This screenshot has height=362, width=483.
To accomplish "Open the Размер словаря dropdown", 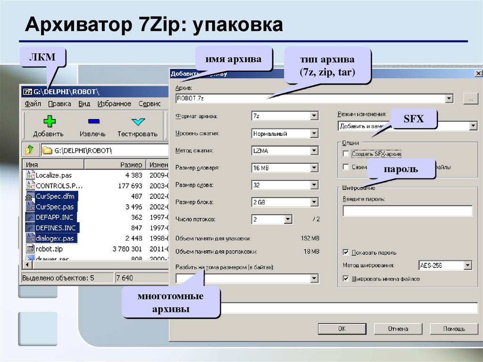I will [314, 168].
